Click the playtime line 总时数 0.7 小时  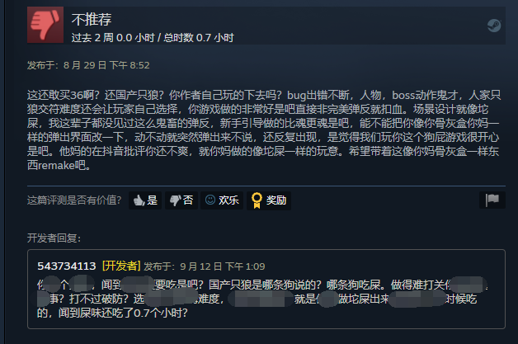pyautogui.click(x=199, y=38)
